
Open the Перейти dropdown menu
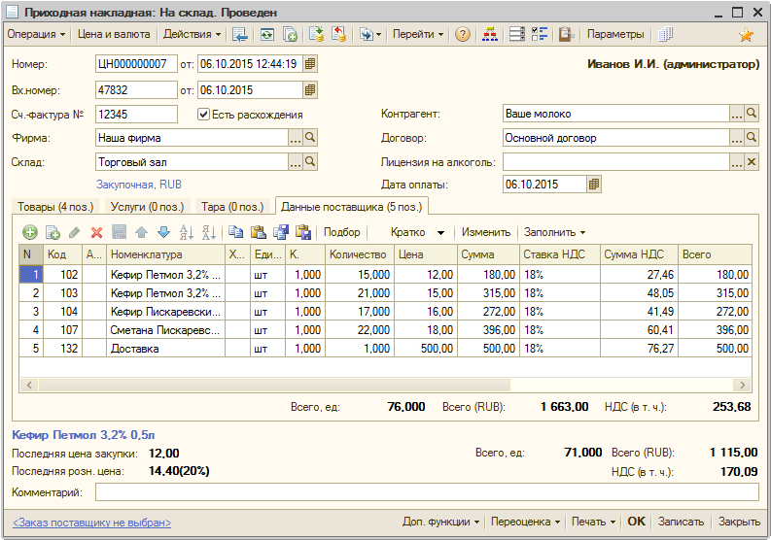417,34
